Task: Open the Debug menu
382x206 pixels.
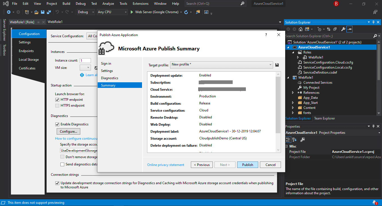Action: (x=81, y=4)
